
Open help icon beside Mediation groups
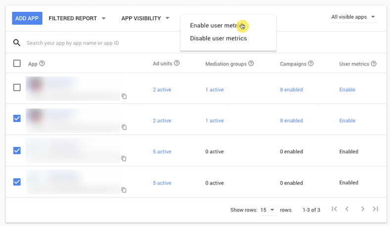251,64
